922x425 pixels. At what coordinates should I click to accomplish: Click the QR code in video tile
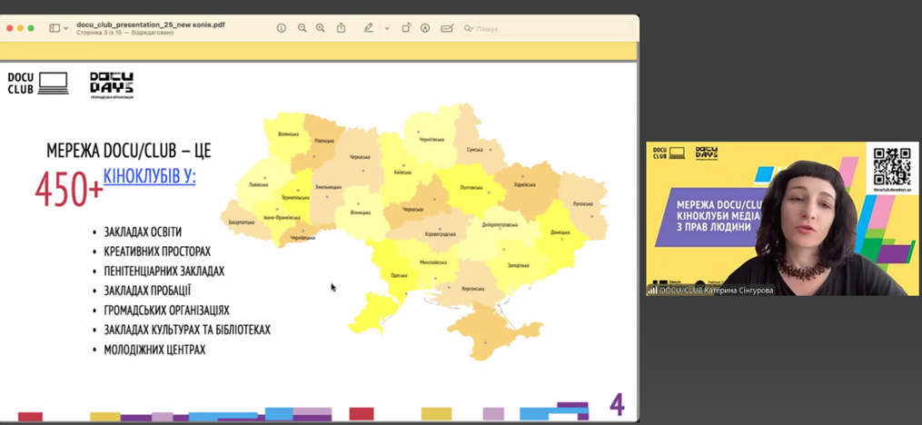892,167
